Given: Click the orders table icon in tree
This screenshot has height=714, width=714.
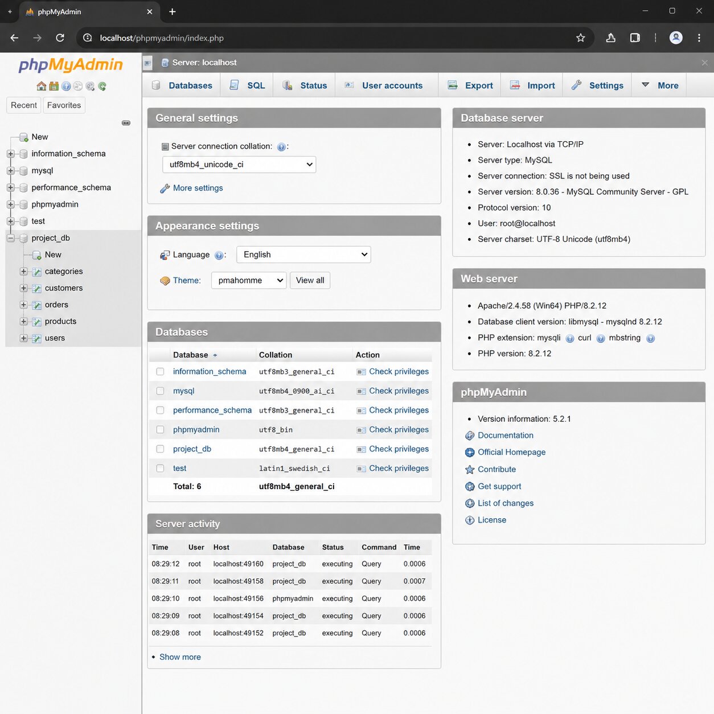Looking at the screenshot, I should click(37, 305).
